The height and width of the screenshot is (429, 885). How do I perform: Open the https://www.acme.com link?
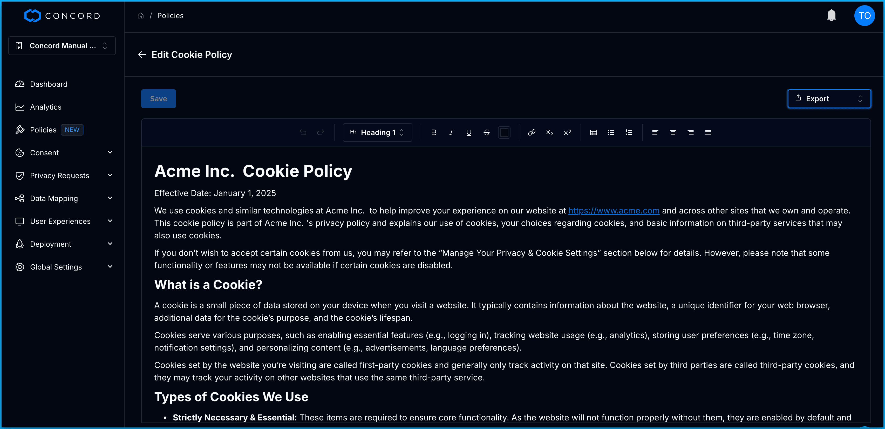pos(614,210)
